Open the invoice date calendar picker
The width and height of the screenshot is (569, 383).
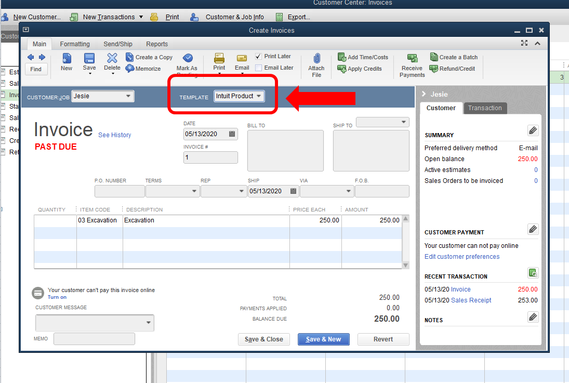click(x=232, y=134)
